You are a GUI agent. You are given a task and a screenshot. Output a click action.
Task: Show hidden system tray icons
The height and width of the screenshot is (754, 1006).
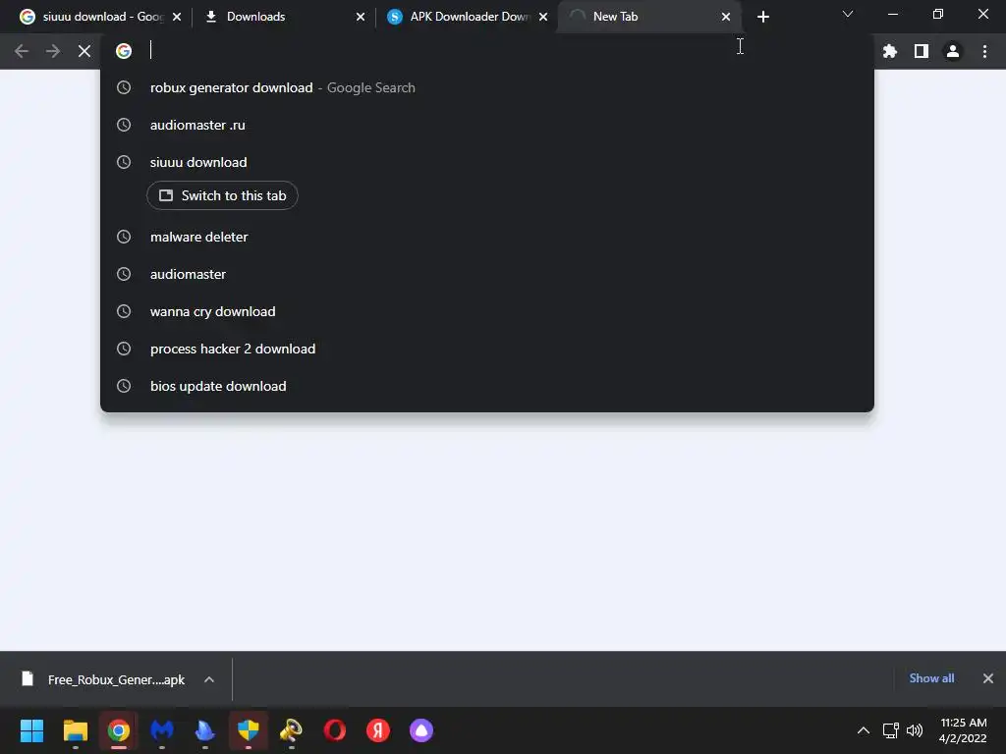pyautogui.click(x=864, y=730)
